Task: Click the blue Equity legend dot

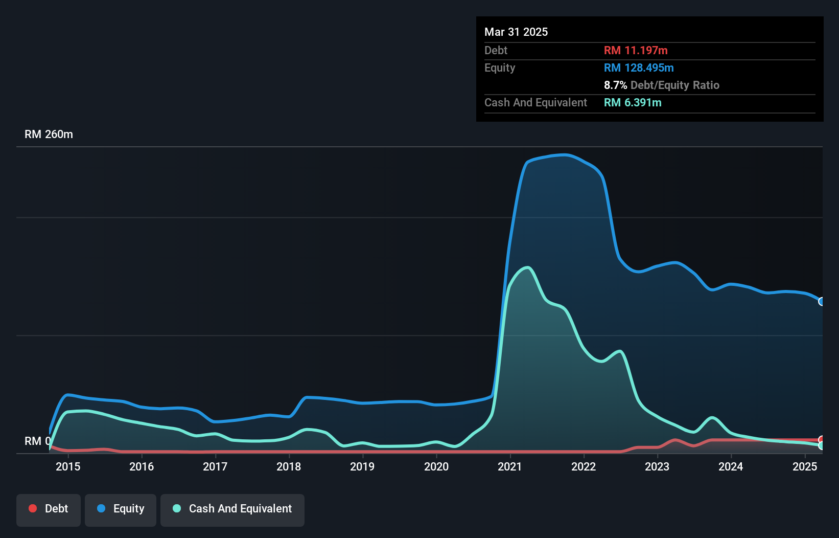Action: click(101, 508)
